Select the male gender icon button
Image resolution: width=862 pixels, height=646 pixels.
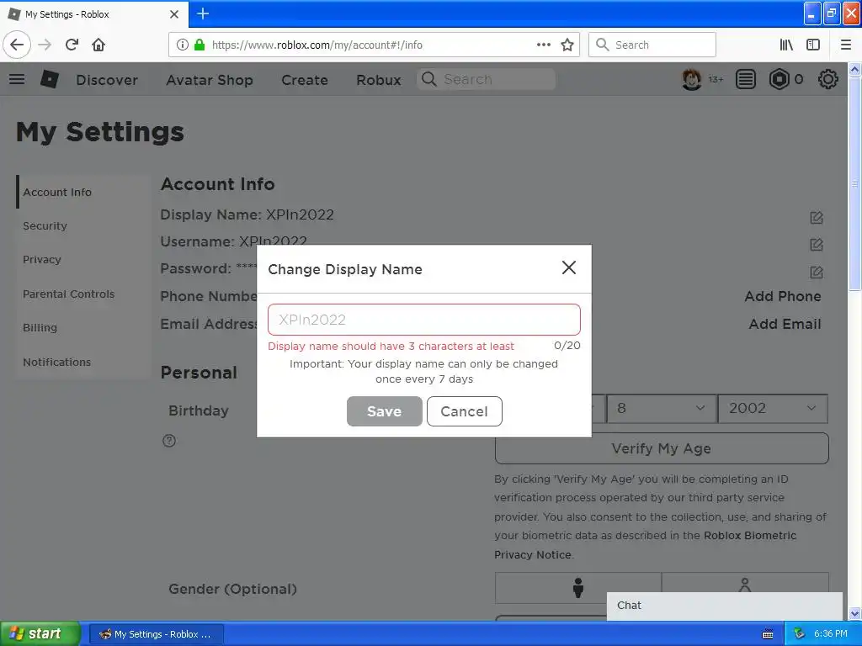coord(577,588)
